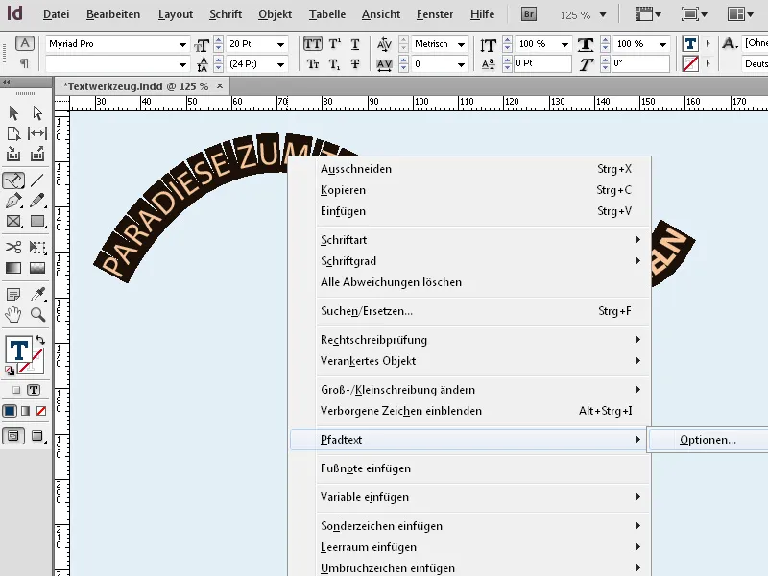Select the Rectangle tool
The width and height of the screenshot is (768, 576).
[x=37, y=221]
